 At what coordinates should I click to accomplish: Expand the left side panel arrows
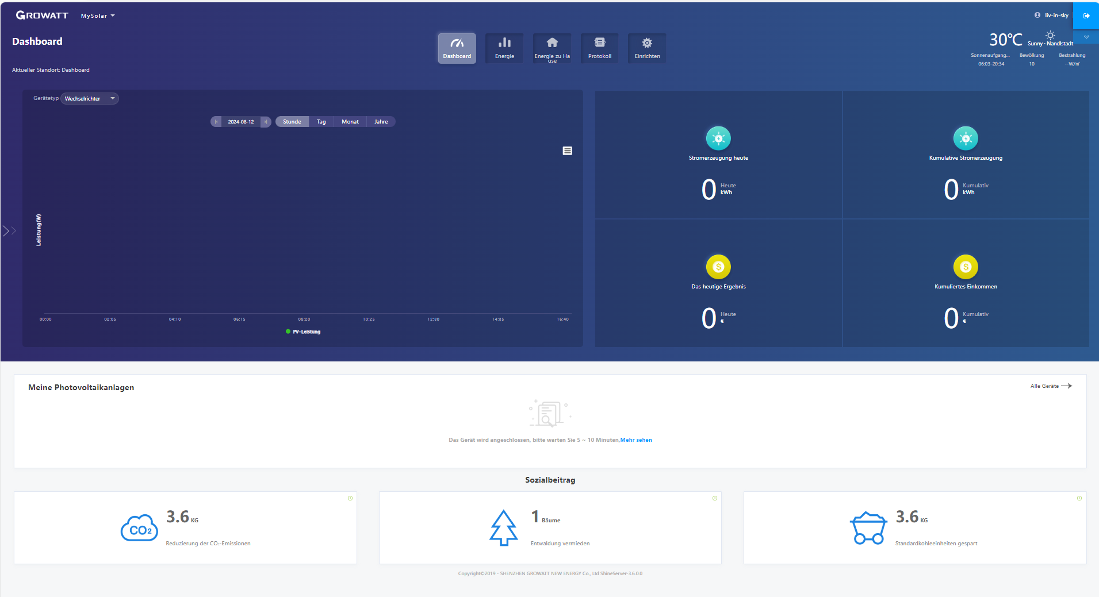(9, 231)
